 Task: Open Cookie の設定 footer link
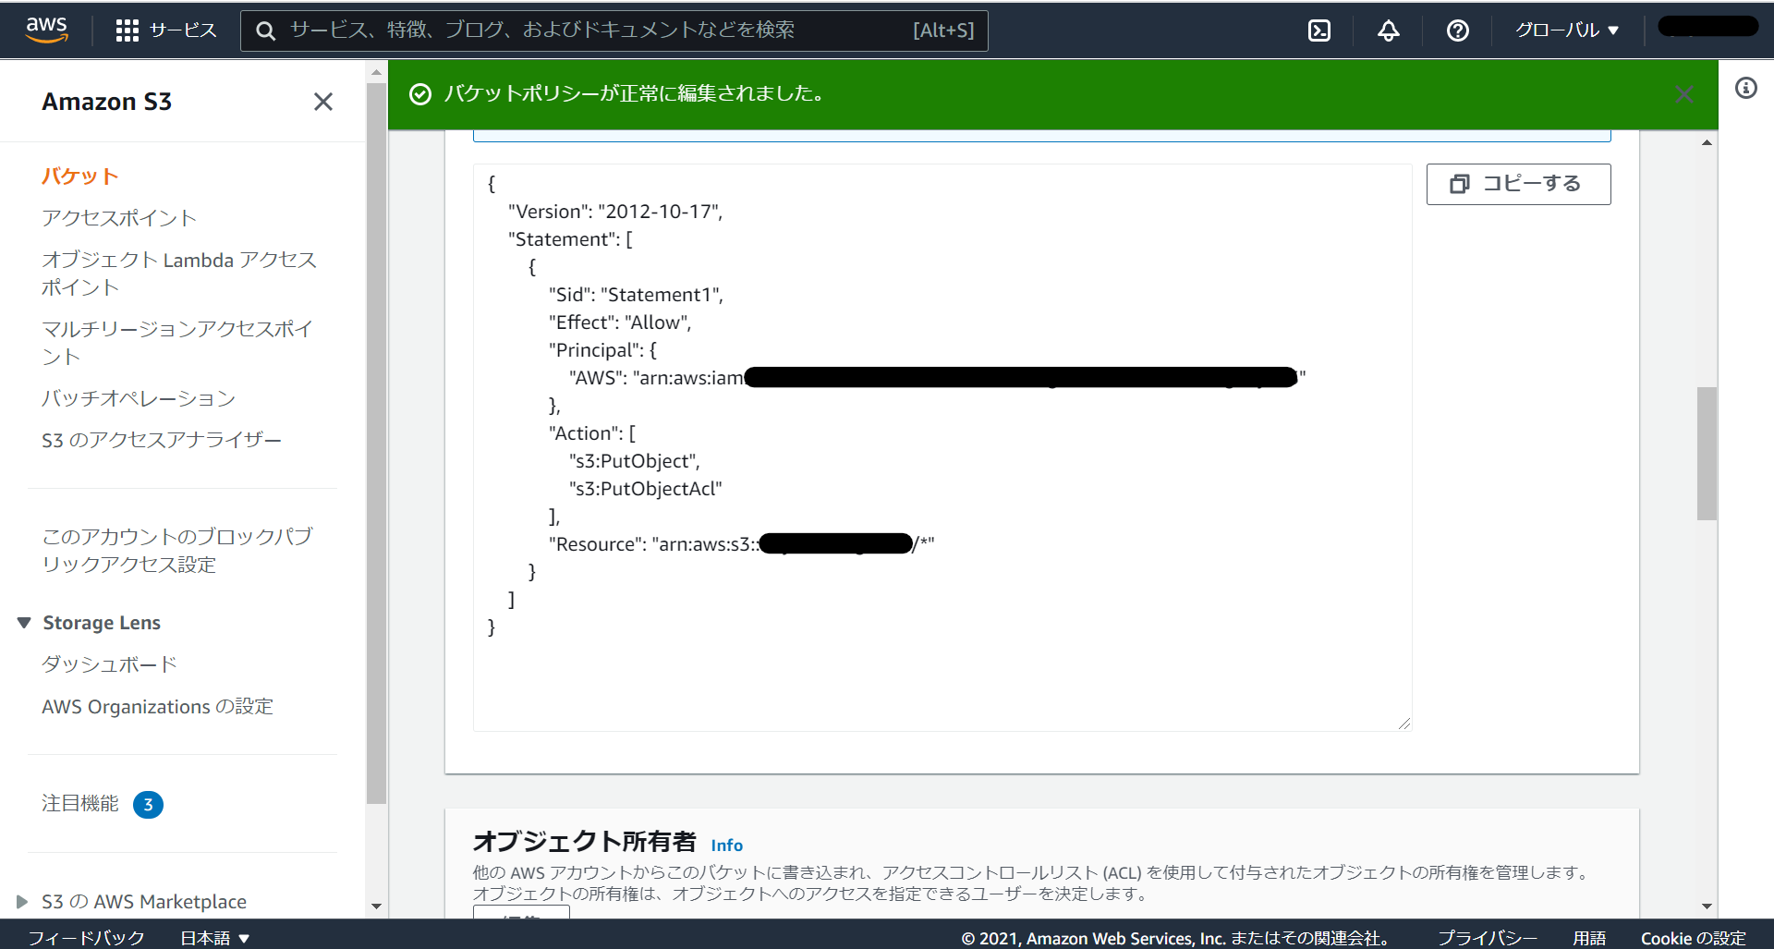(1693, 938)
